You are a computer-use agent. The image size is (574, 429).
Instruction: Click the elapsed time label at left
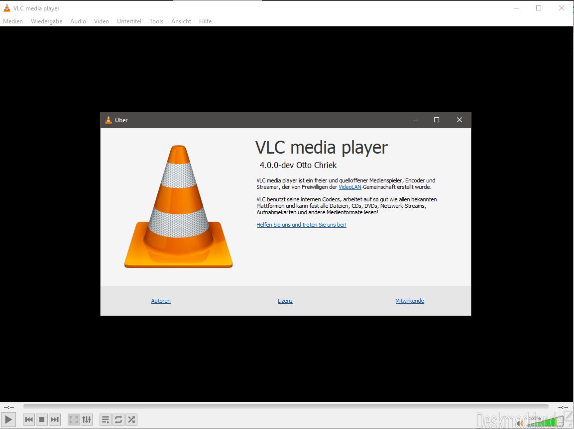[9, 407]
